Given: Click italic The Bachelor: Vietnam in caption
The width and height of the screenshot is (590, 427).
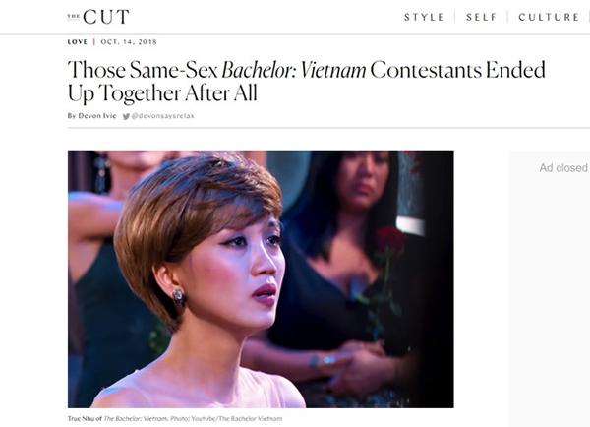Looking at the screenshot, I should coord(136,418).
